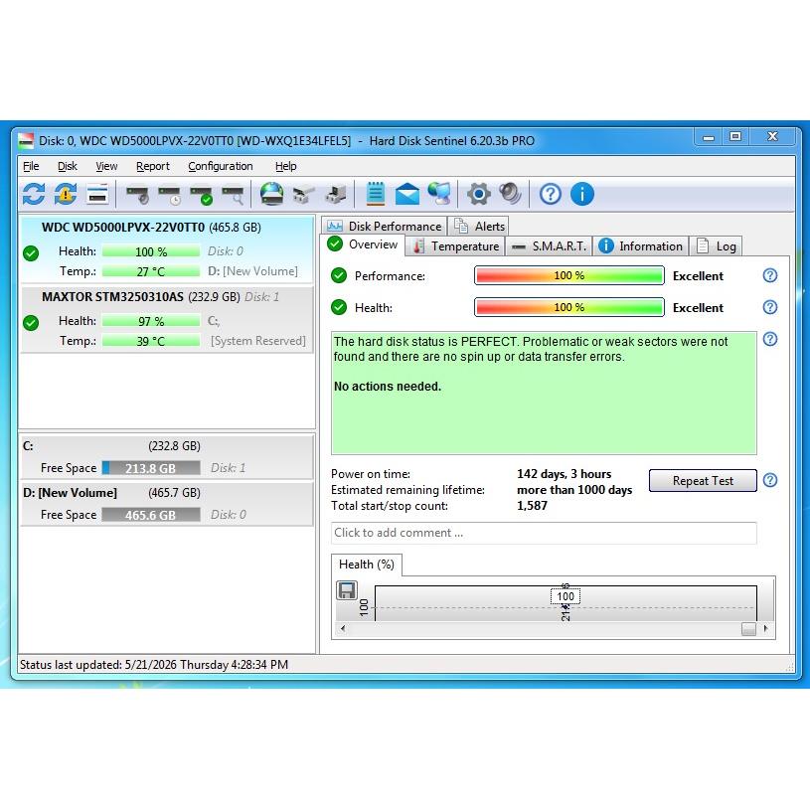Image resolution: width=810 pixels, height=810 pixels.
Task: Click help icon beside the green status text box
Action: click(770, 339)
